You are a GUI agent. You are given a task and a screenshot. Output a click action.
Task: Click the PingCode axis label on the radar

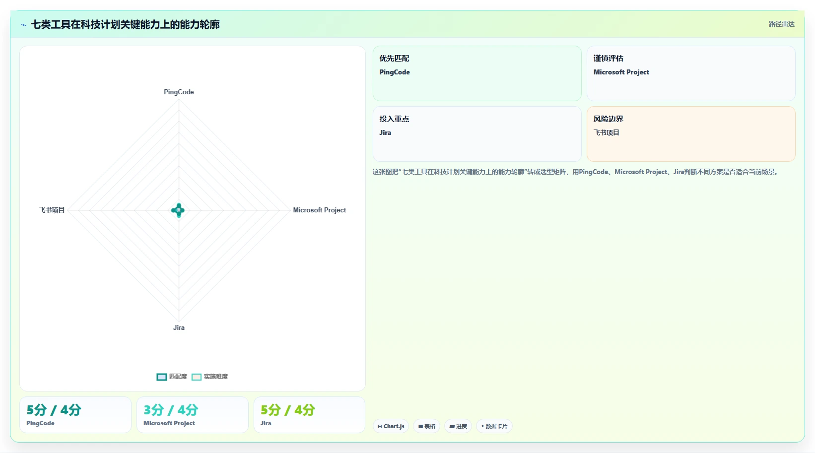(x=179, y=92)
